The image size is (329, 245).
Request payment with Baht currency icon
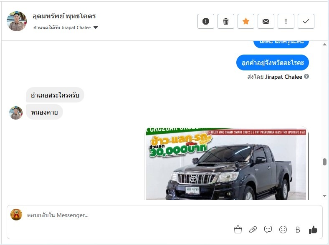[x=298, y=230]
